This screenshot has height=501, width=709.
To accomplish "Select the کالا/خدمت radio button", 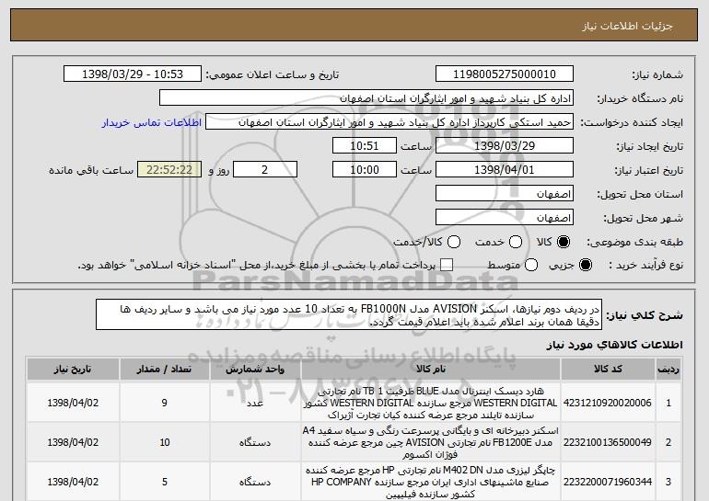I will [454, 242].
